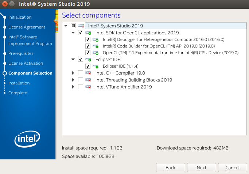Select Intel(R) Code Builder for OpenCL row

pos(159,46)
